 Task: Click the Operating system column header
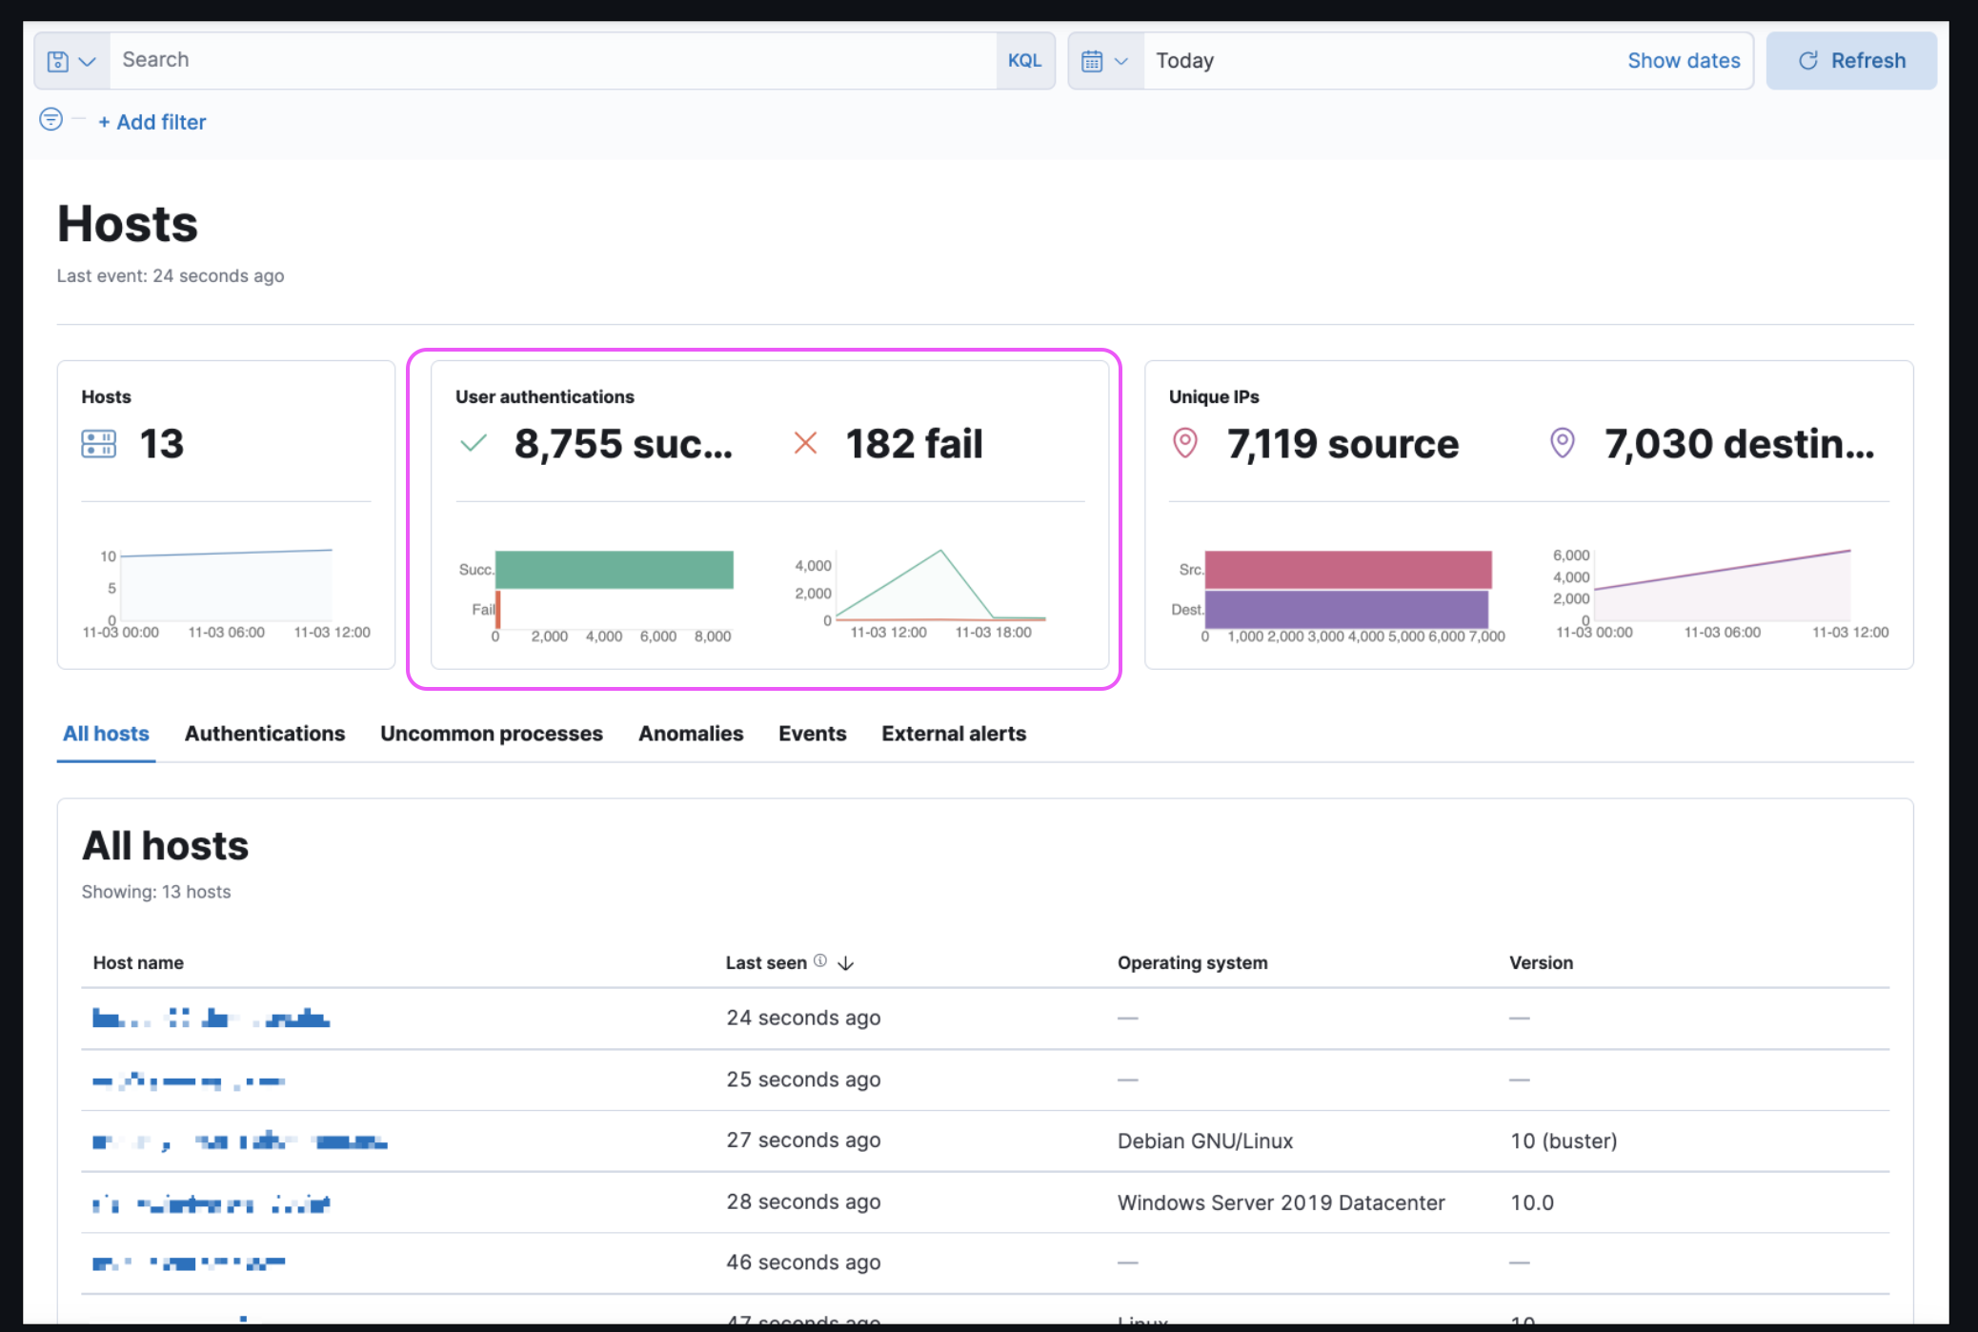1192,963
